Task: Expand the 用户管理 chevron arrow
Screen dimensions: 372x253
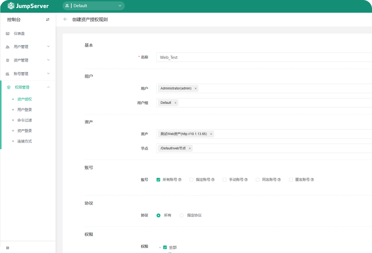Action: pos(49,46)
